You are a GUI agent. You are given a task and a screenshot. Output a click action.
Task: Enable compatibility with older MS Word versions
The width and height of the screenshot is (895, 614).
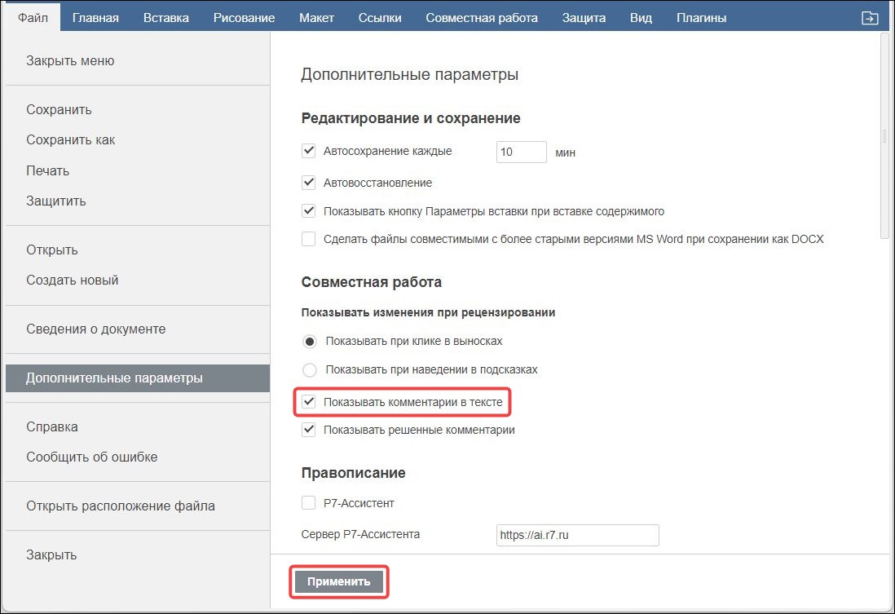click(x=308, y=239)
